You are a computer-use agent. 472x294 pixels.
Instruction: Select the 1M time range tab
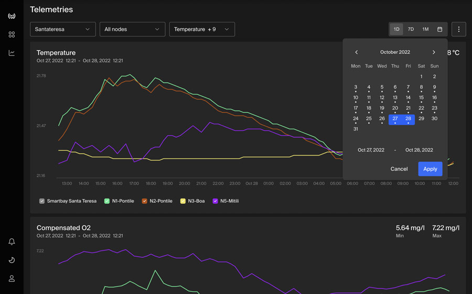[x=425, y=29]
